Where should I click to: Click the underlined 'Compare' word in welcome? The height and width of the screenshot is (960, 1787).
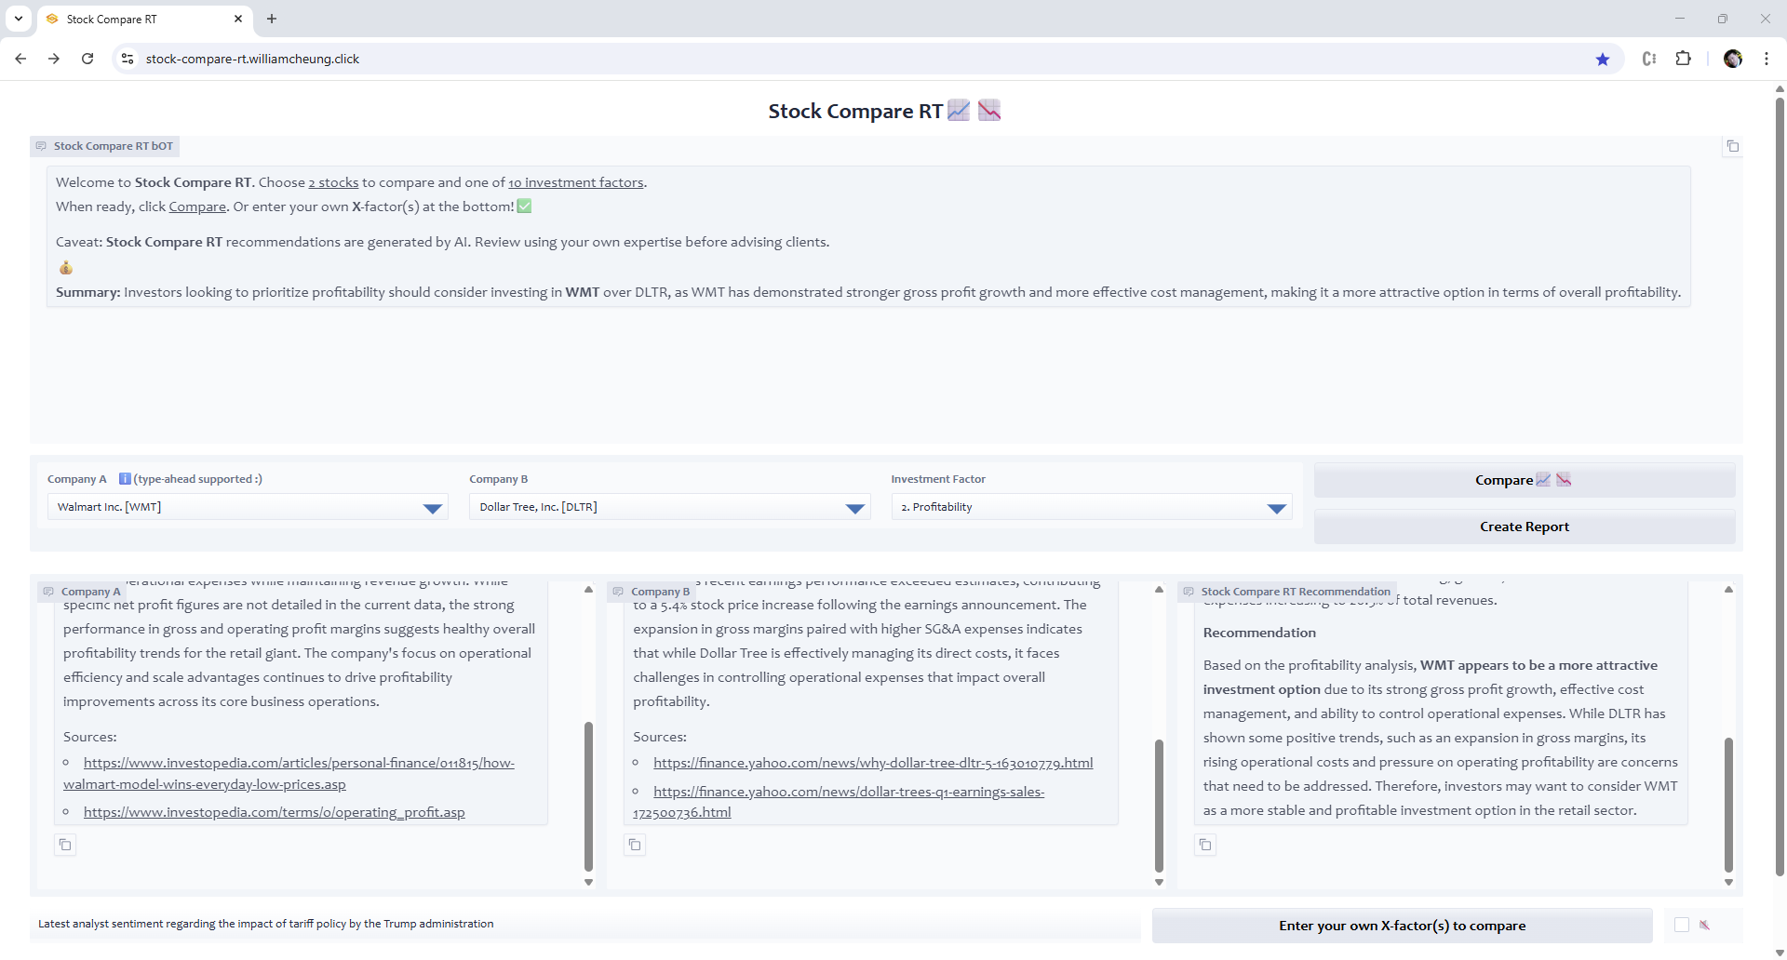pyautogui.click(x=197, y=207)
